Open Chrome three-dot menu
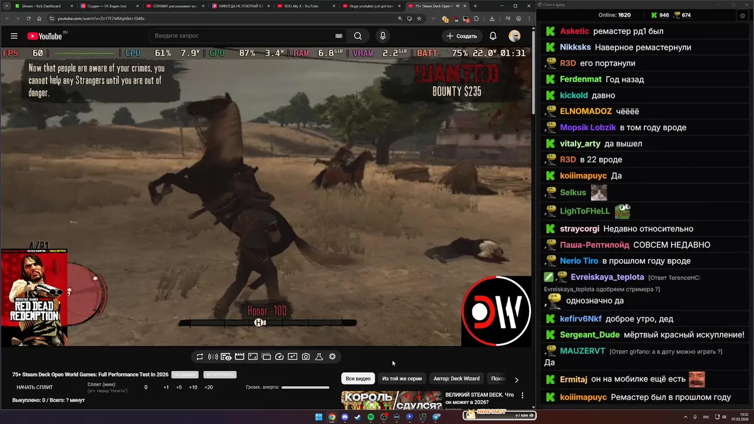Viewport: 754px width, 424px height. point(528,18)
